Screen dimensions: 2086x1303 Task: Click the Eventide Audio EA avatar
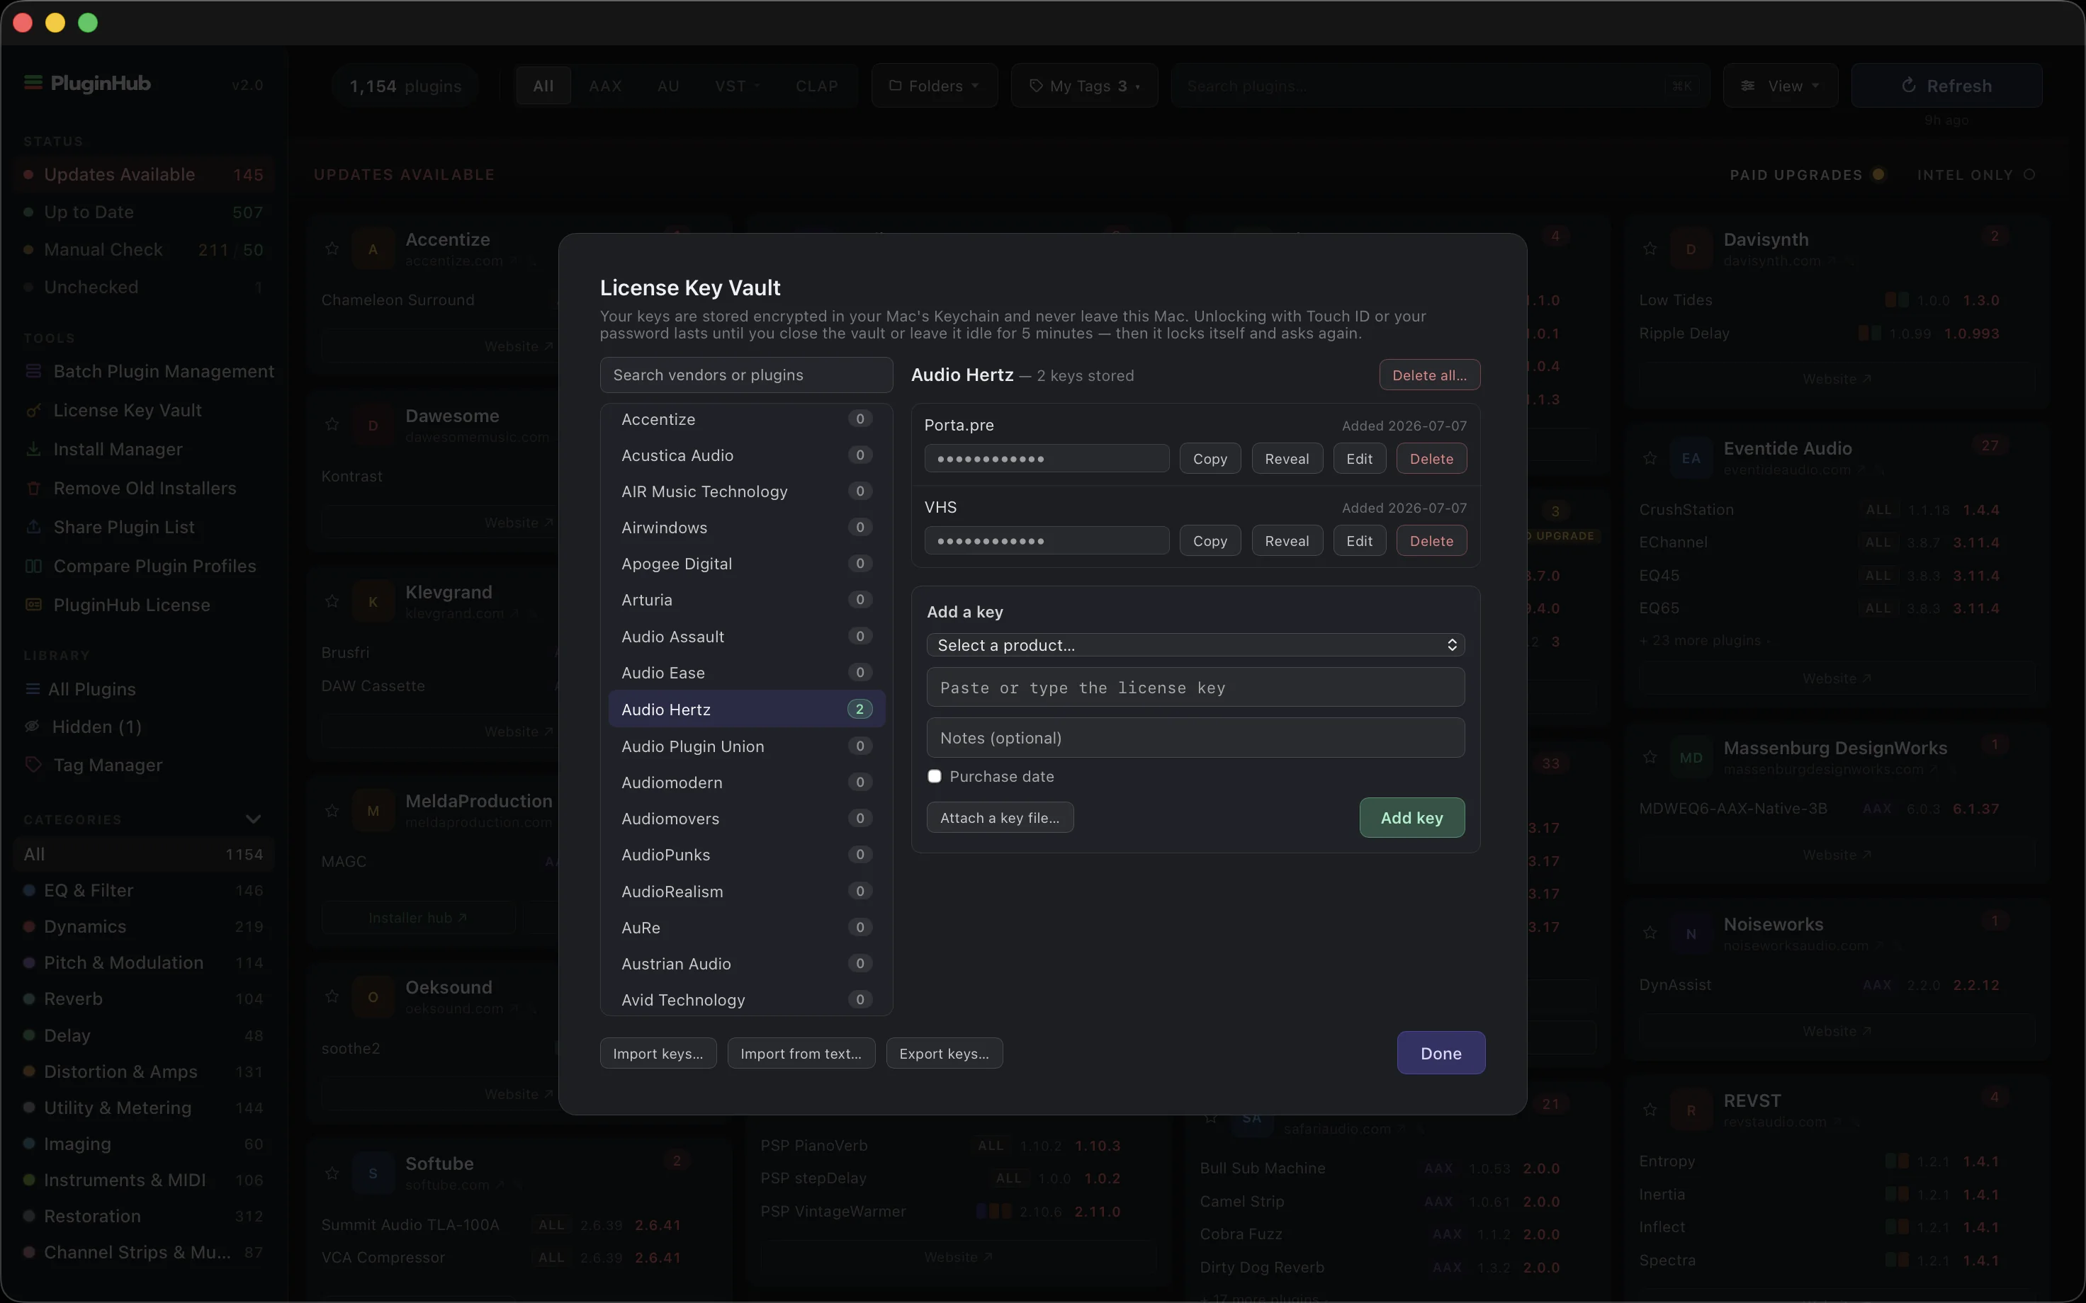coord(1691,457)
